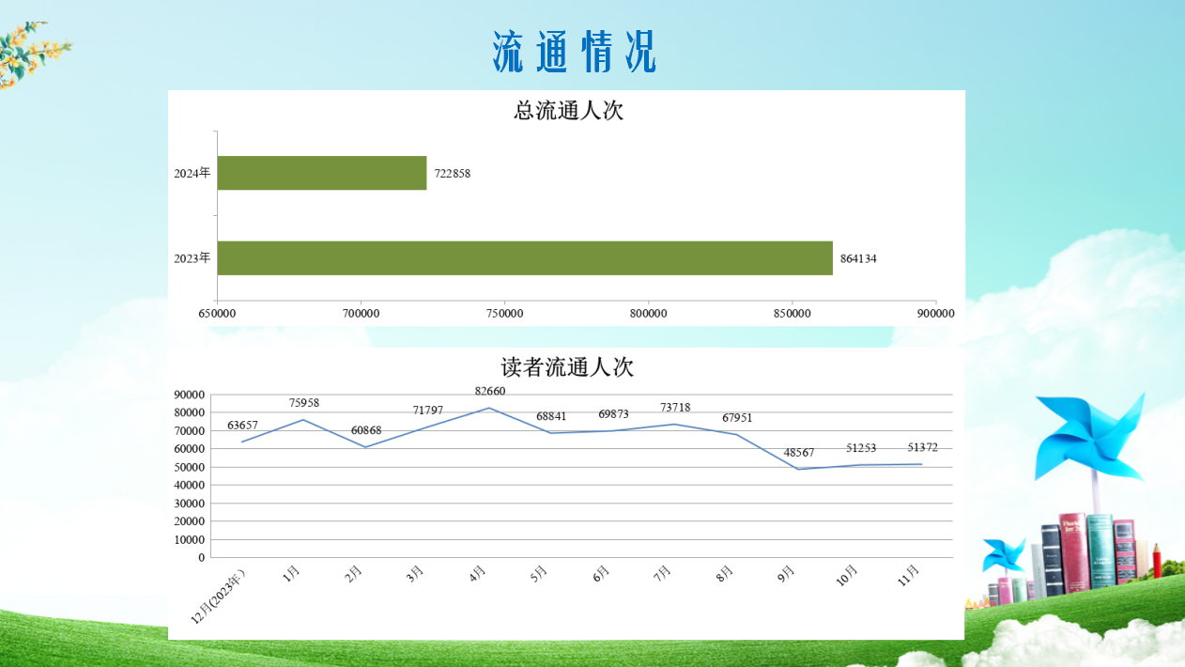Viewport: 1185px width, 667px height.
Task: Click the 70000 y-axis value
Action: pyautogui.click(x=189, y=430)
